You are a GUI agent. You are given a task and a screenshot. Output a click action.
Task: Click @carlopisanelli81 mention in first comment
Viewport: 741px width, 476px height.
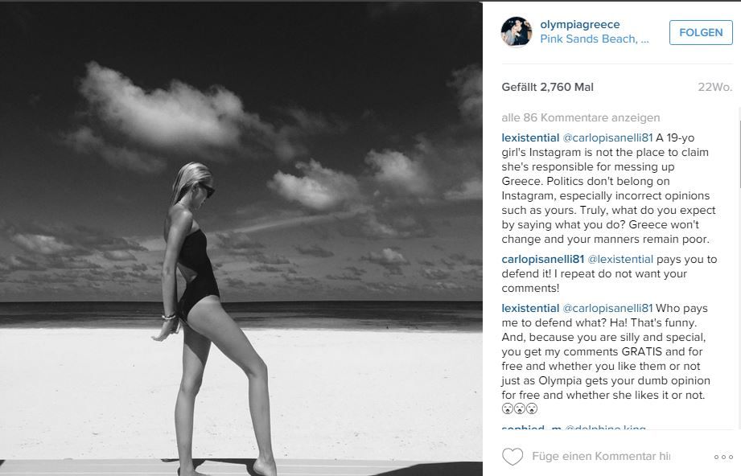pyautogui.click(x=607, y=137)
